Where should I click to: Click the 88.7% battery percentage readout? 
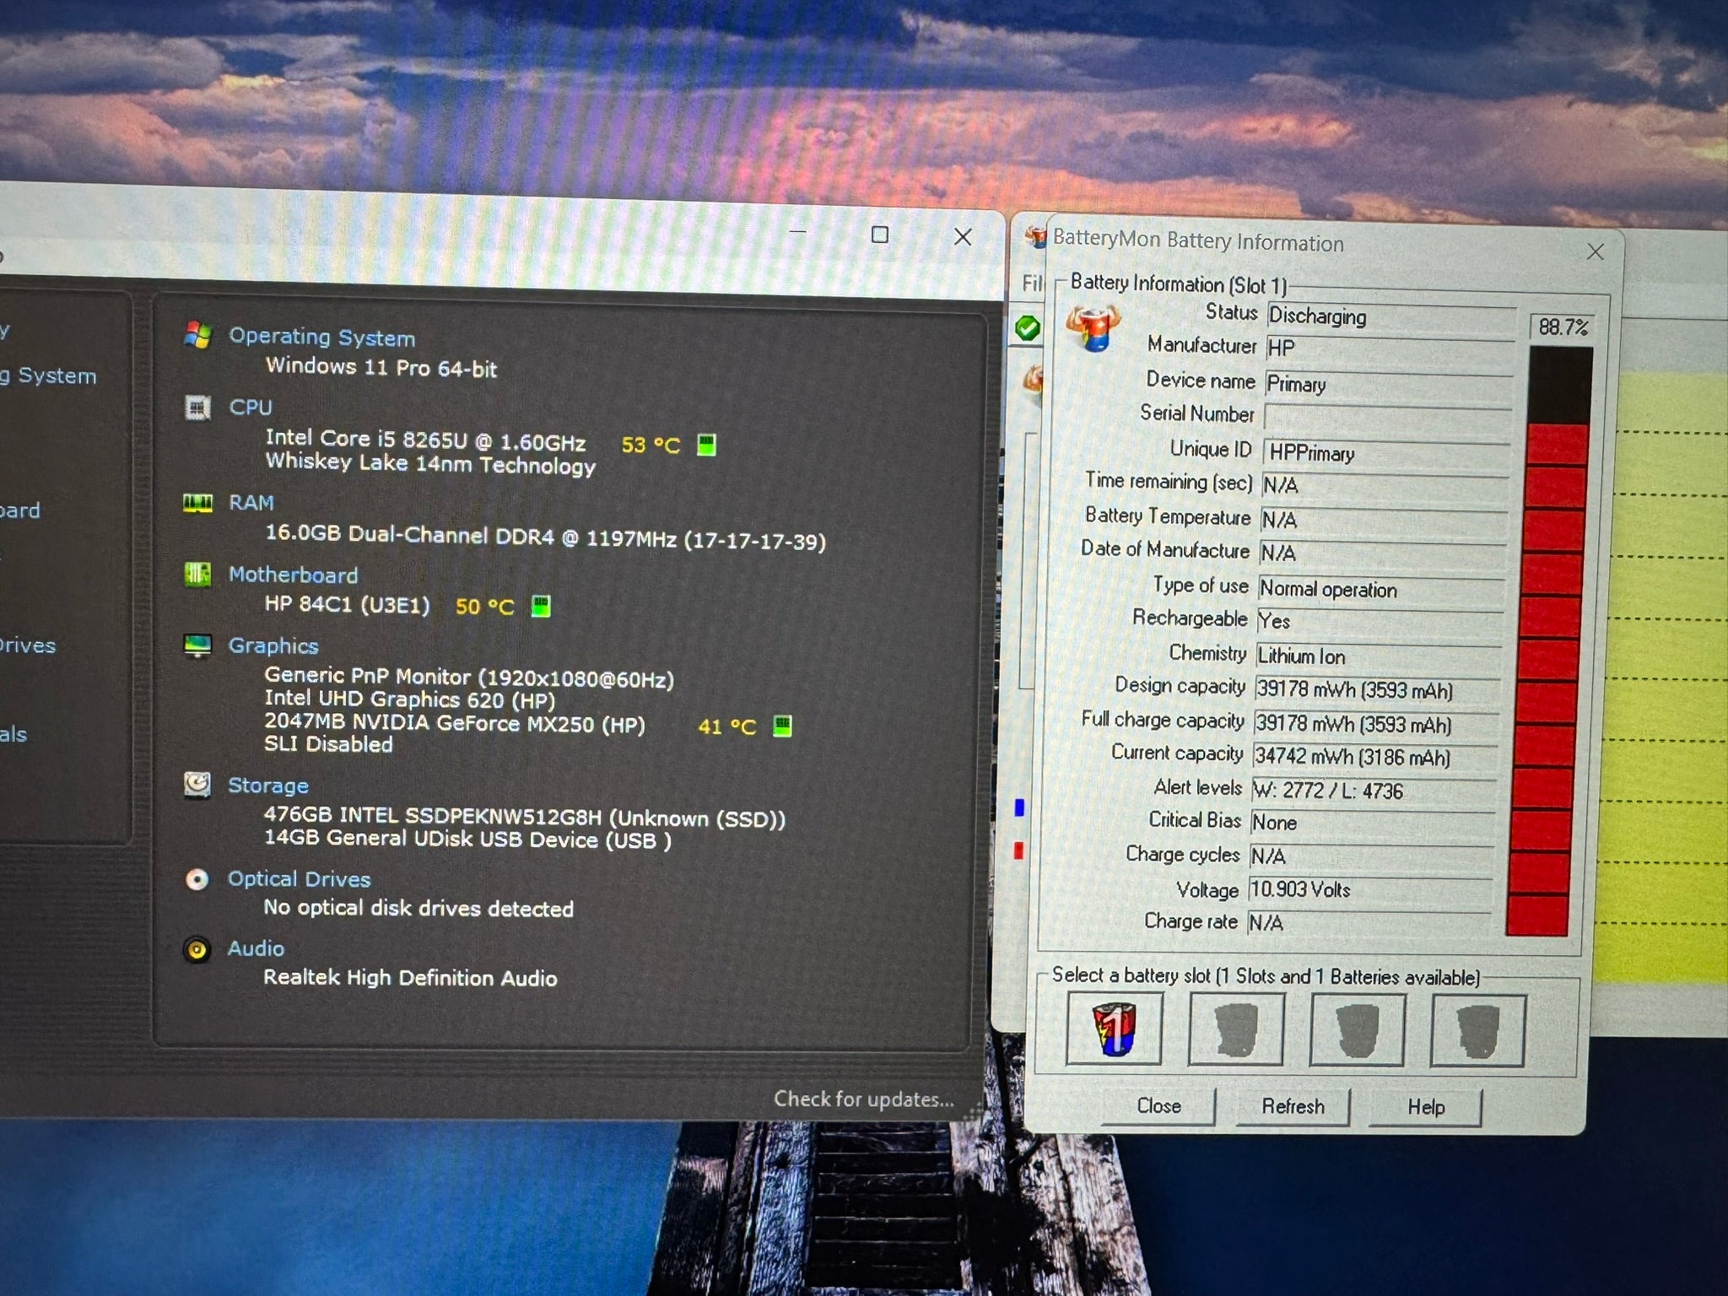pos(1563,327)
